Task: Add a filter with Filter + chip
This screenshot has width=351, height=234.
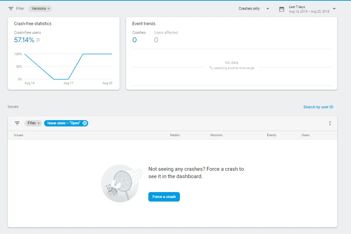Action: [33, 123]
